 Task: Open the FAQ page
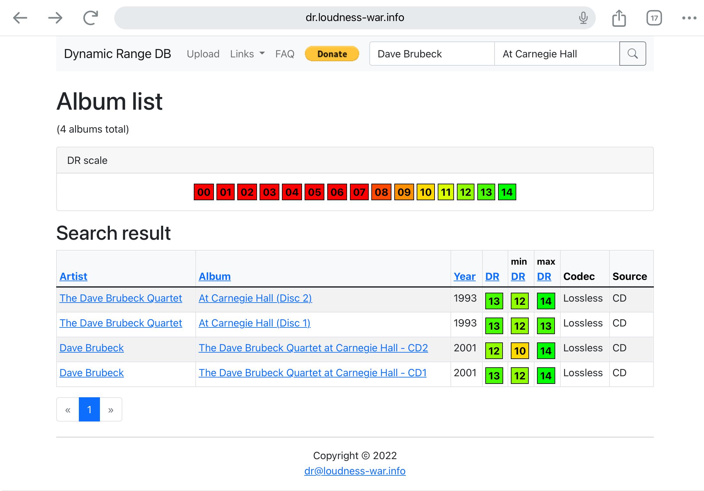pos(285,54)
